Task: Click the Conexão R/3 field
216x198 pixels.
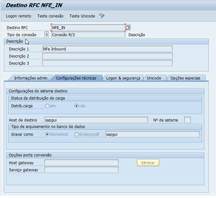Action: pyautogui.click(x=88, y=35)
